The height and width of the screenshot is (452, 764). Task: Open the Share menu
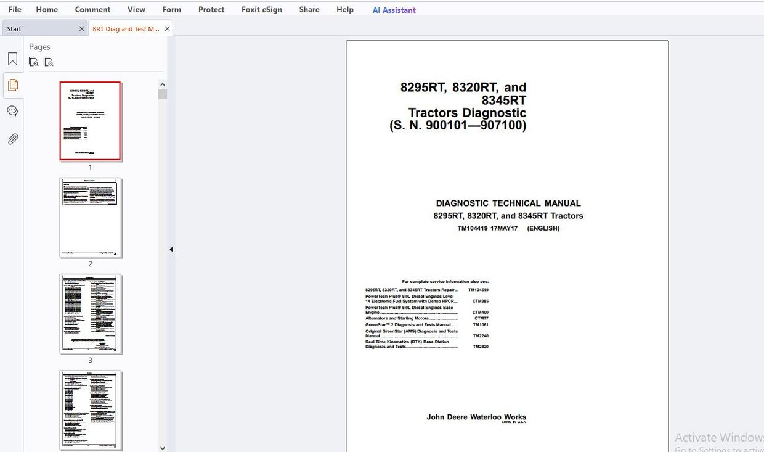[309, 9]
